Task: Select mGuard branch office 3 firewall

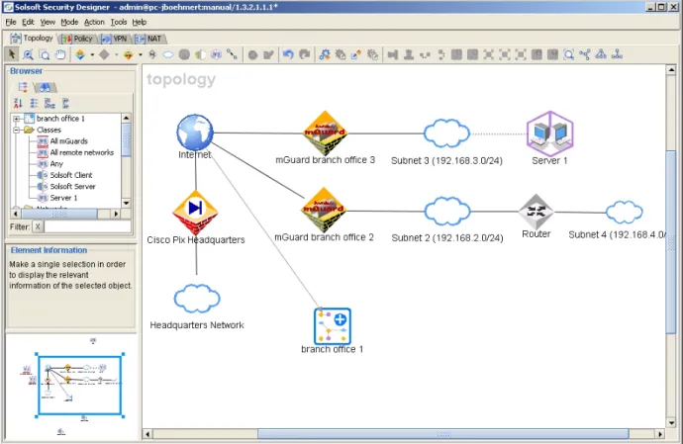Action: tap(325, 133)
